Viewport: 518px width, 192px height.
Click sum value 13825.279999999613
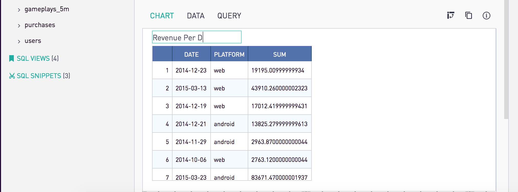[279, 124]
